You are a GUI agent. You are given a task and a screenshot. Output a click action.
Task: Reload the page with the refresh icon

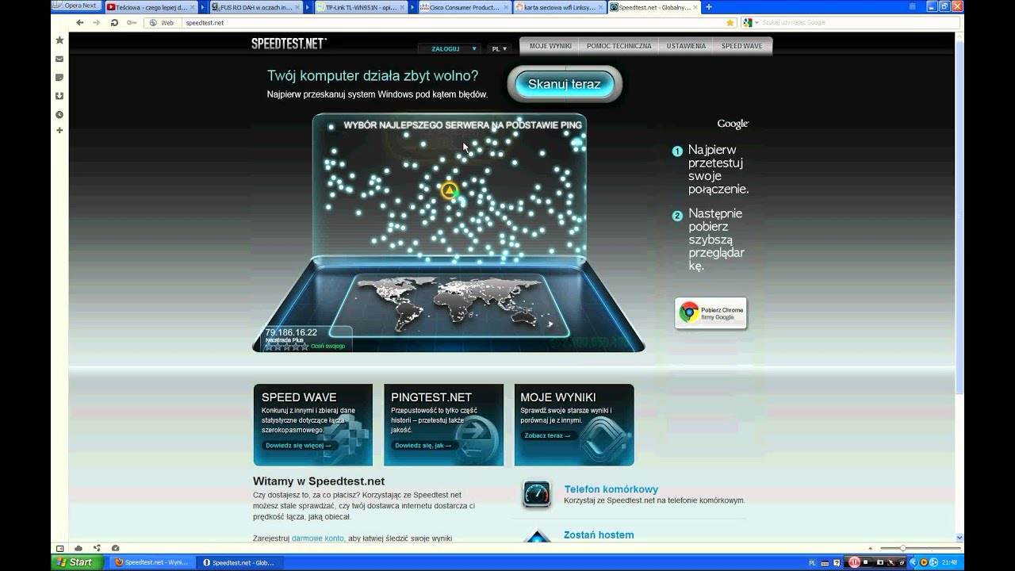[x=115, y=23]
